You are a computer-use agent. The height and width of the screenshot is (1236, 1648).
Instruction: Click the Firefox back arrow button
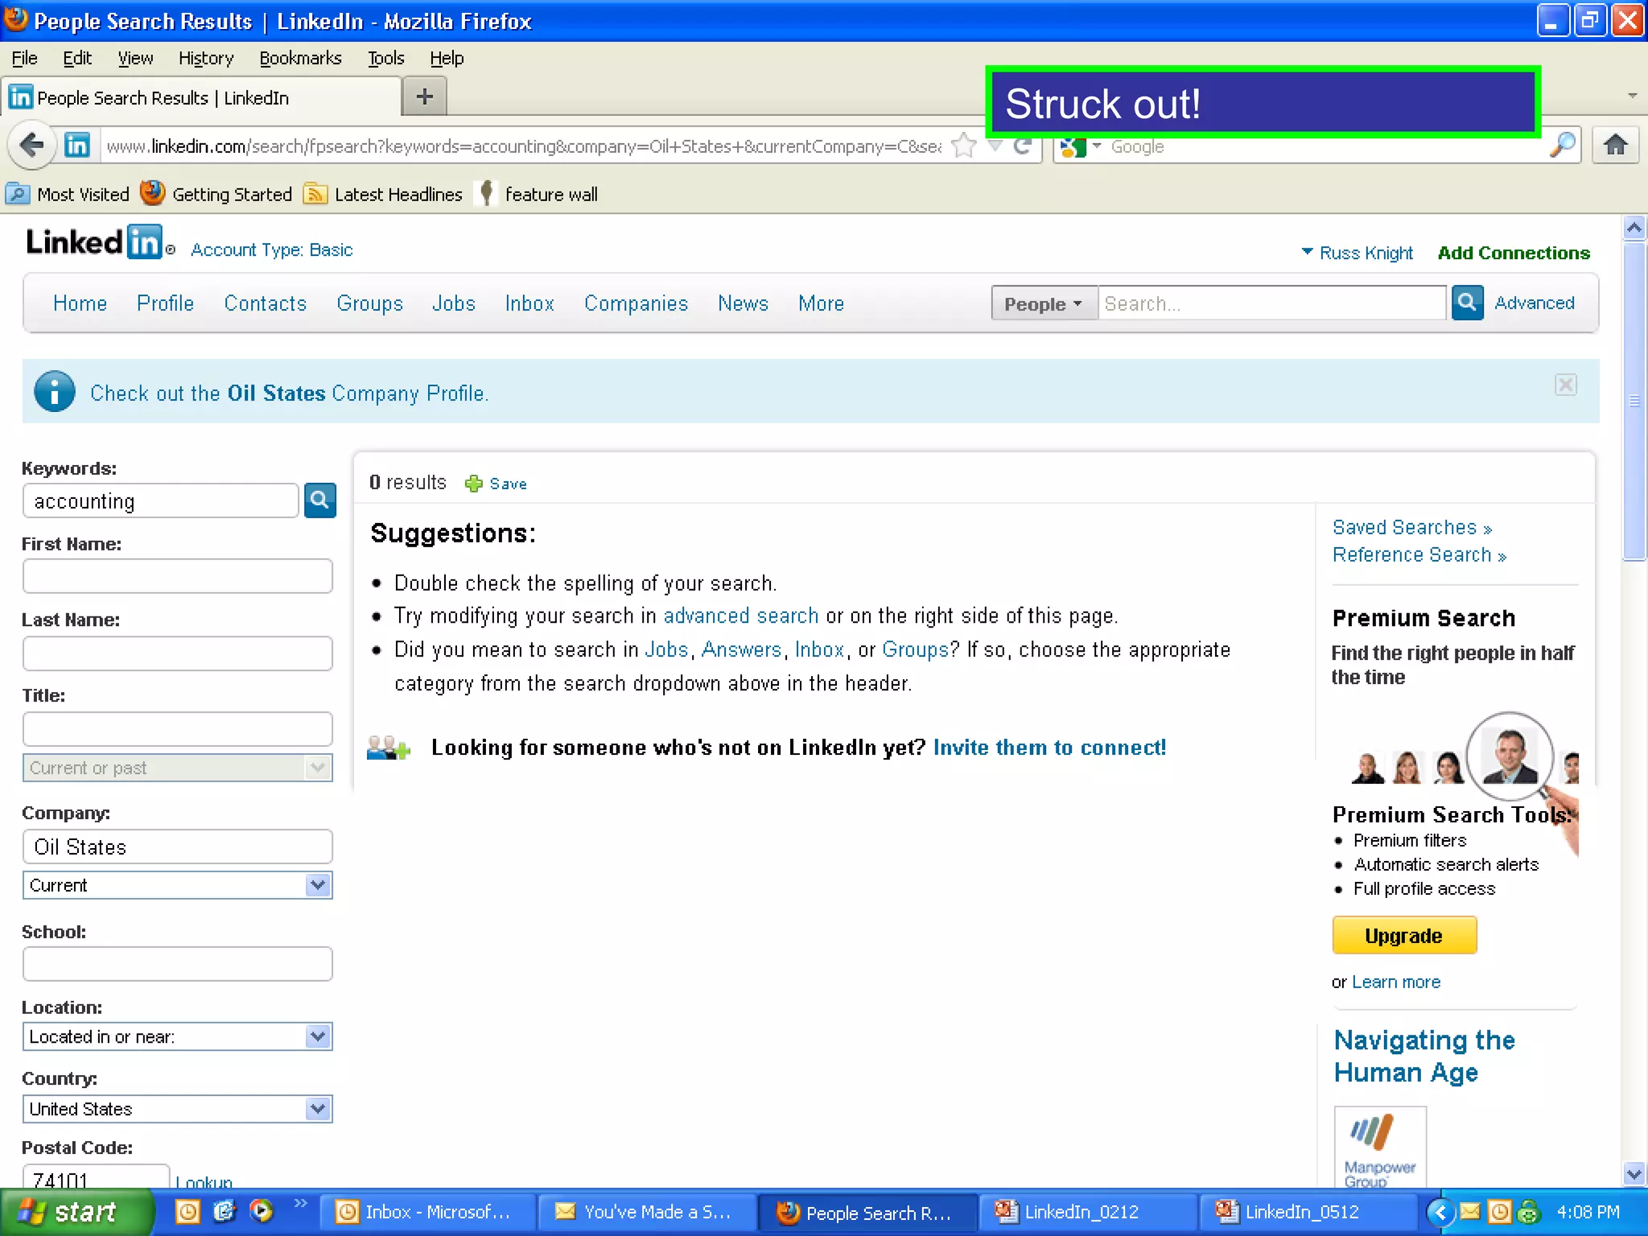coord(32,146)
